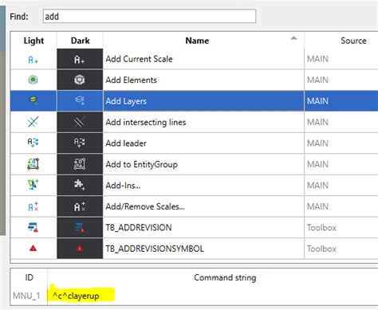Click the MAIN source of Add Layers
This screenshot has height=310, width=378.
pyautogui.click(x=317, y=101)
